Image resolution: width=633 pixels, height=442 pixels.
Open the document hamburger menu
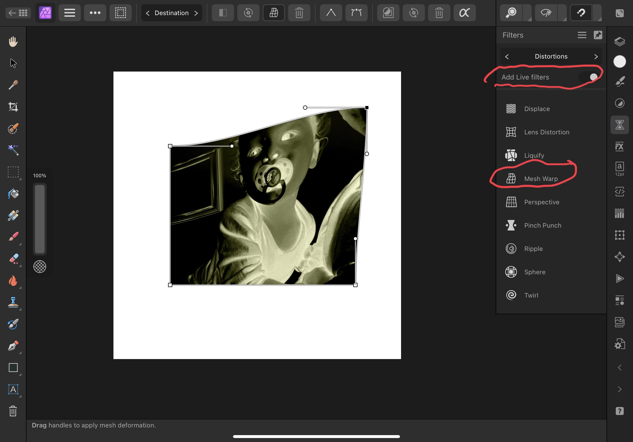click(x=69, y=13)
